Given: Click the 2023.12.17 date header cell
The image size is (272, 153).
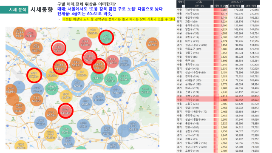Looking at the screenshot, I should click(x=237, y=2).
